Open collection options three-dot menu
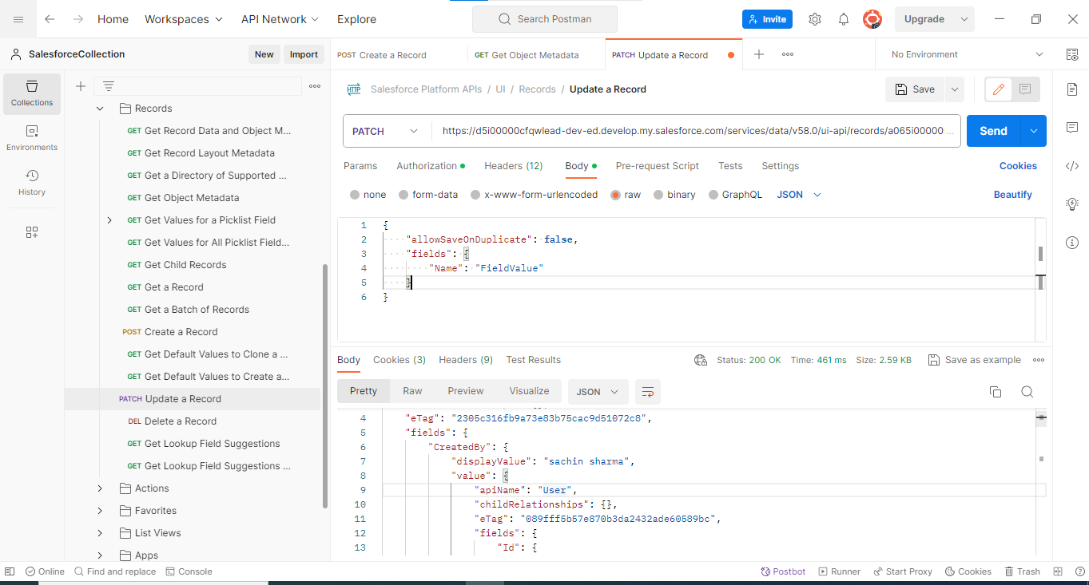Viewport: 1089px width, 585px height. pos(315,86)
